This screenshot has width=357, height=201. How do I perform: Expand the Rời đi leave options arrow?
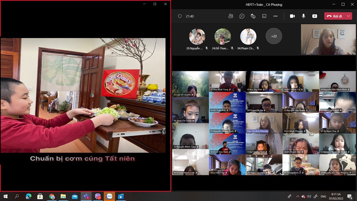coord(348,16)
